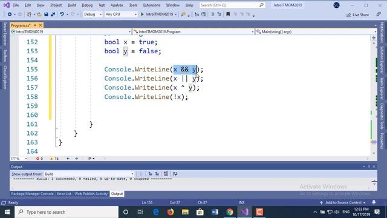
Task: Click the Save All toolbar icon
Action: tap(53, 15)
